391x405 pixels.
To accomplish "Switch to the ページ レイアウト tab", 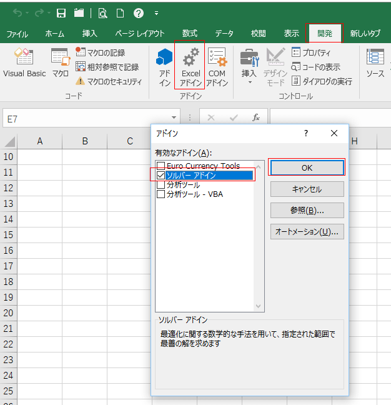I will point(140,34).
